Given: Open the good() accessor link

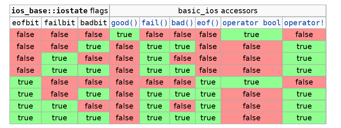Looking at the screenshot, I should click(124, 23).
